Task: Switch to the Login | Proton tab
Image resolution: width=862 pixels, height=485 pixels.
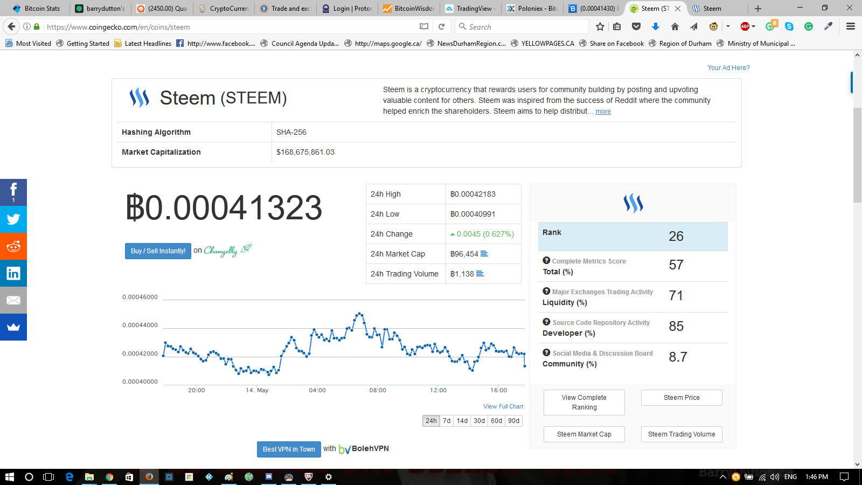Action: (x=347, y=8)
